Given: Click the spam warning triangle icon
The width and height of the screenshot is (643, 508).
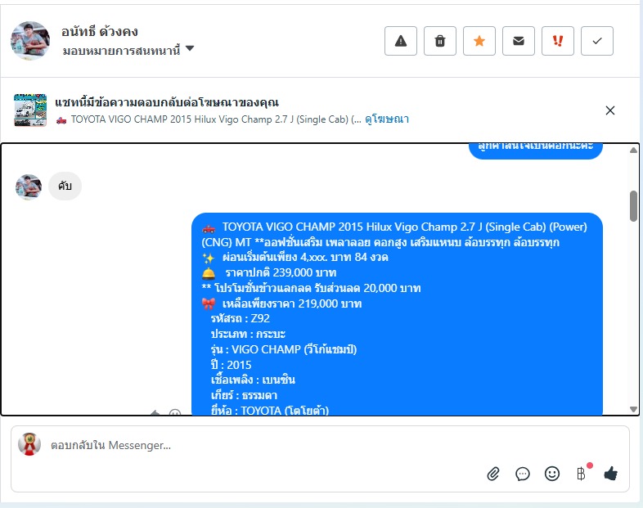Looking at the screenshot, I should (x=401, y=41).
